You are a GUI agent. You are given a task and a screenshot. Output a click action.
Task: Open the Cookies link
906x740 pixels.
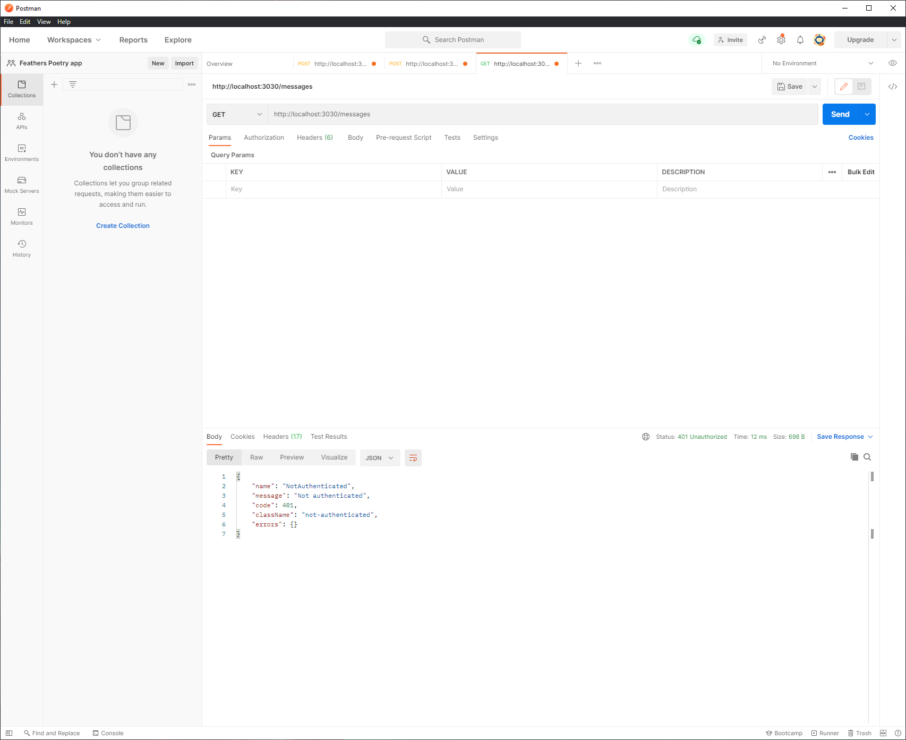861,138
